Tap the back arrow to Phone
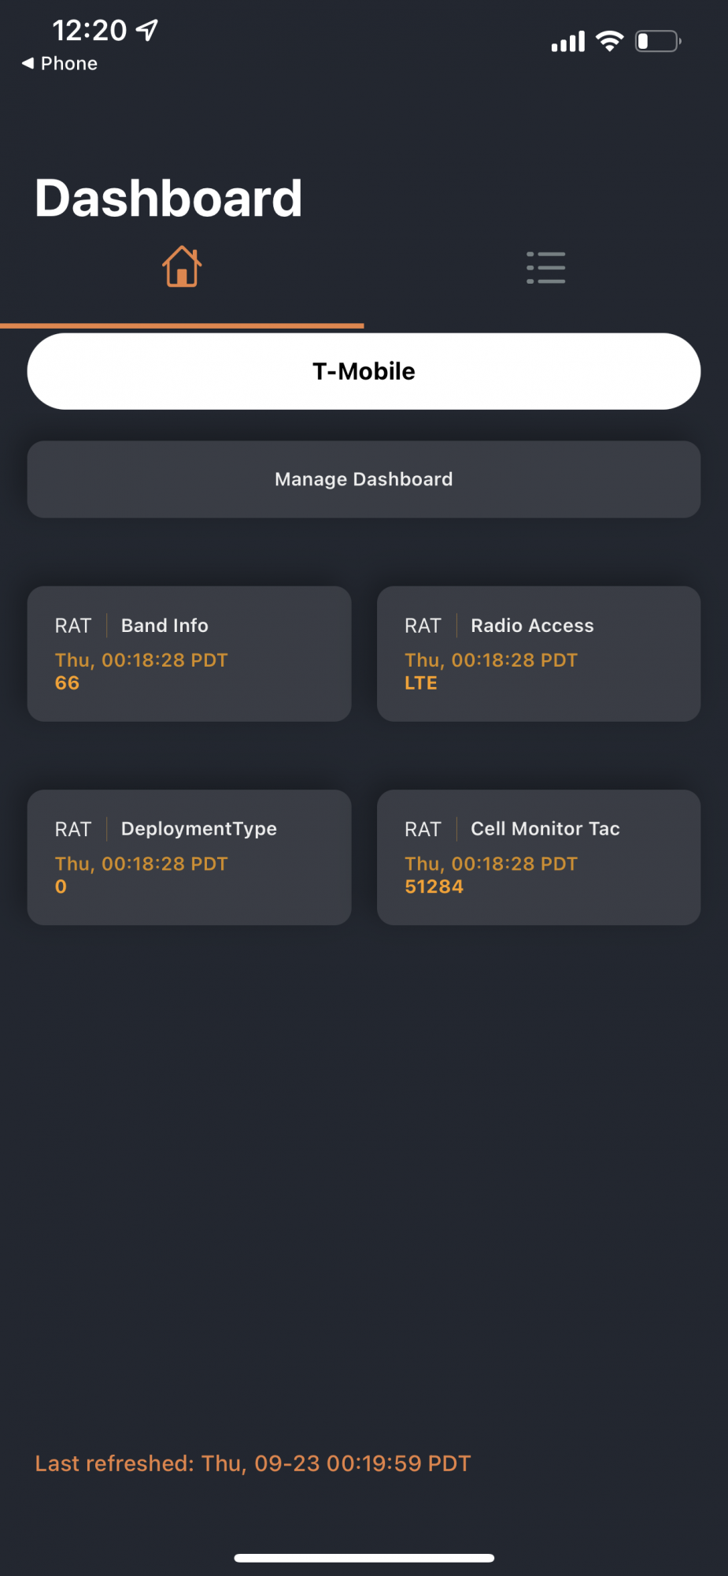 point(28,63)
